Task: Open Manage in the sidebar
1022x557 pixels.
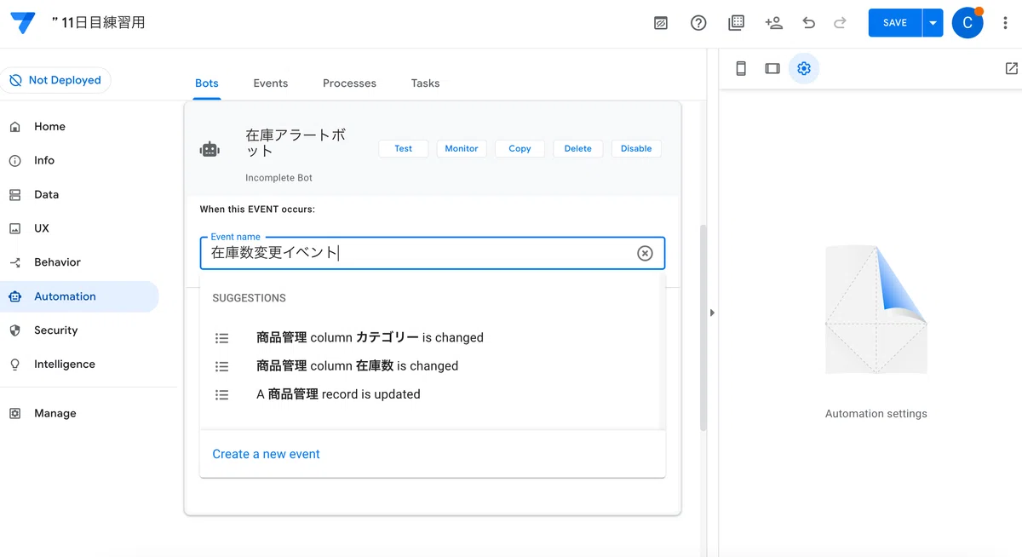Action: [x=79, y=413]
